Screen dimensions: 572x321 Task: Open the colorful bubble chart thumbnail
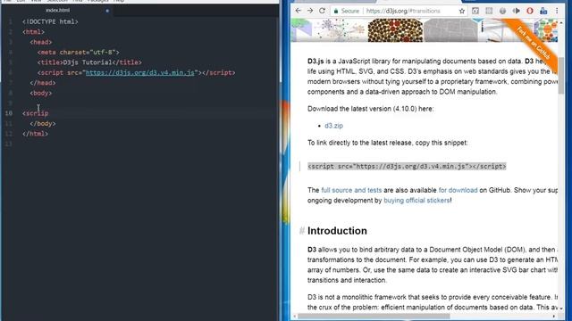coord(545,30)
